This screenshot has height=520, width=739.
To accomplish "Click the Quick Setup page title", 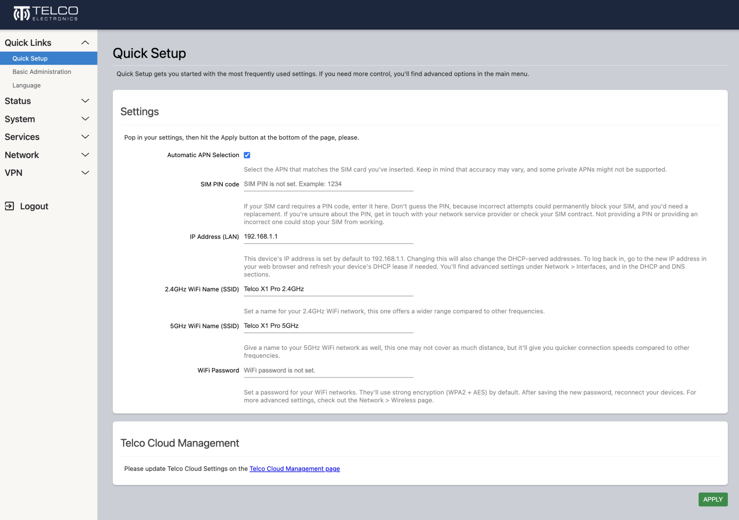I will click(x=149, y=53).
